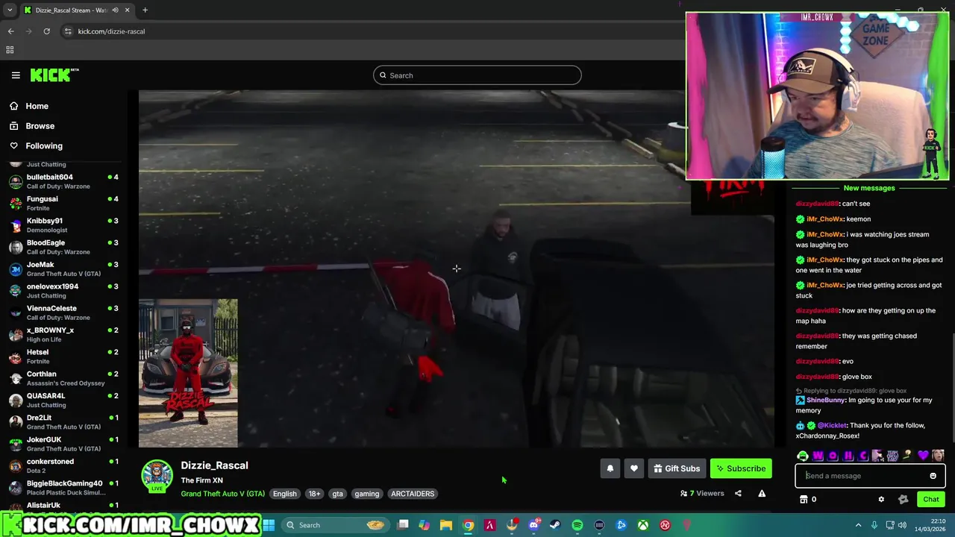The height and width of the screenshot is (537, 955).
Task: Open onelovexx1994 channel in sidebar
Action: click(x=63, y=291)
